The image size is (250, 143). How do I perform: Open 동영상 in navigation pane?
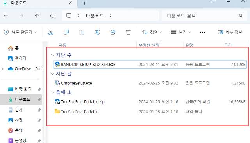click(x=17, y=140)
